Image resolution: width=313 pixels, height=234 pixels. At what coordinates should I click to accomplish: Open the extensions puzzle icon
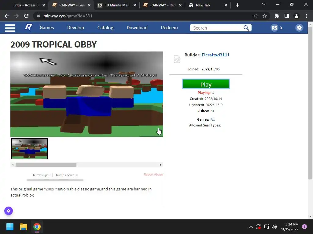[277, 16]
